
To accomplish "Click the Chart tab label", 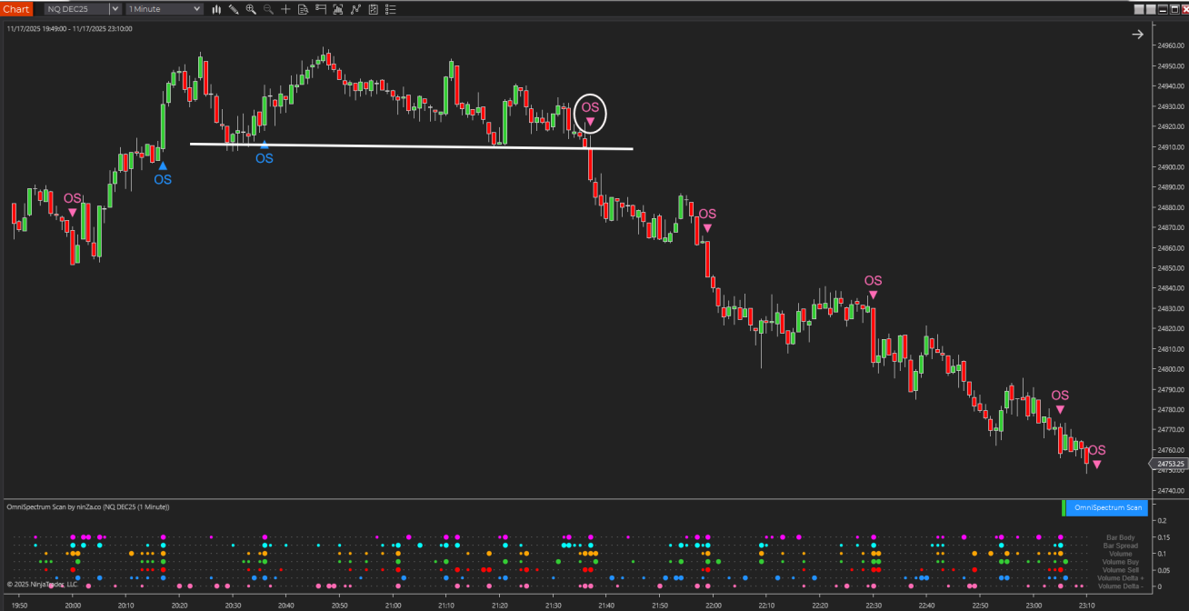I will pyautogui.click(x=16, y=9).
